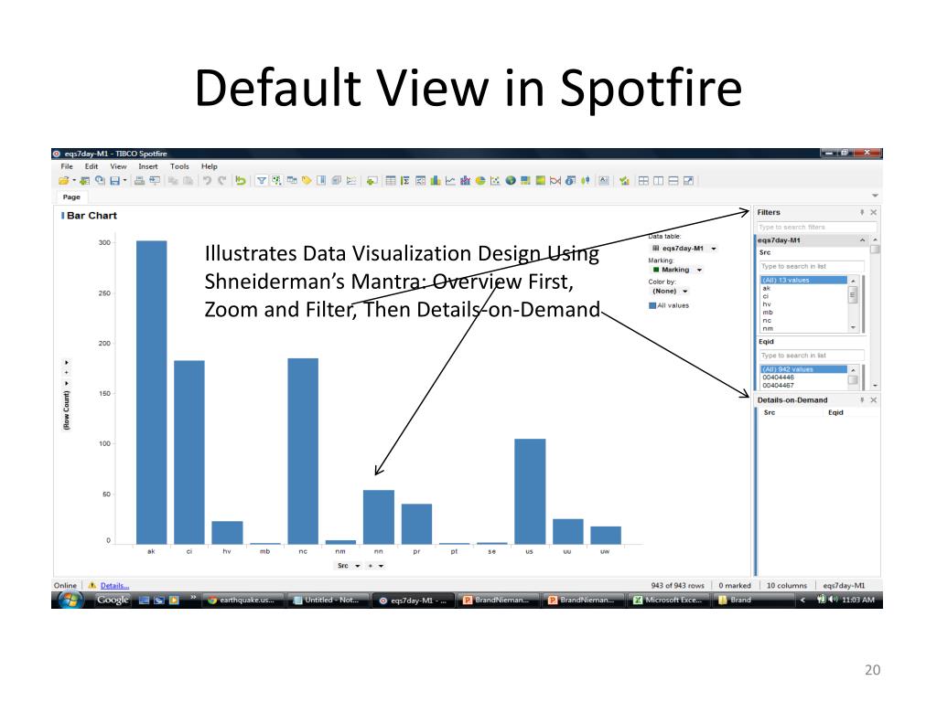
Task: Insert a Cross Table (sigma) visualization
Action: [405, 180]
